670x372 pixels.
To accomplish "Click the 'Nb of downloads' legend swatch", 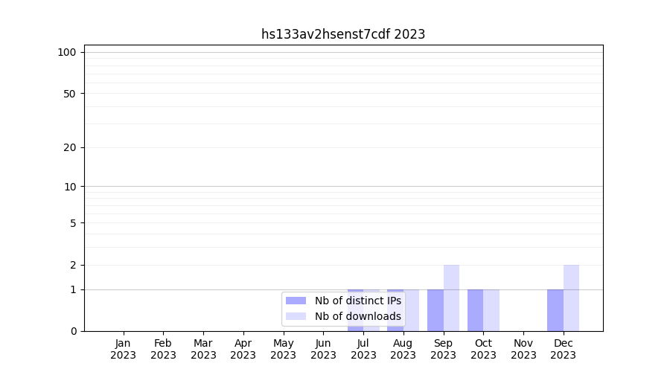I will click(296, 316).
